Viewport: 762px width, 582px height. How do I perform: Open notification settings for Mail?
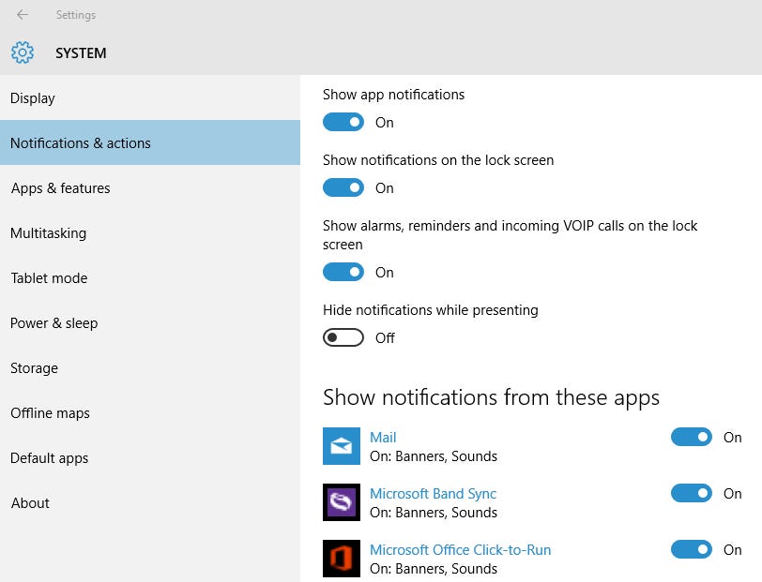pyautogui.click(x=383, y=437)
